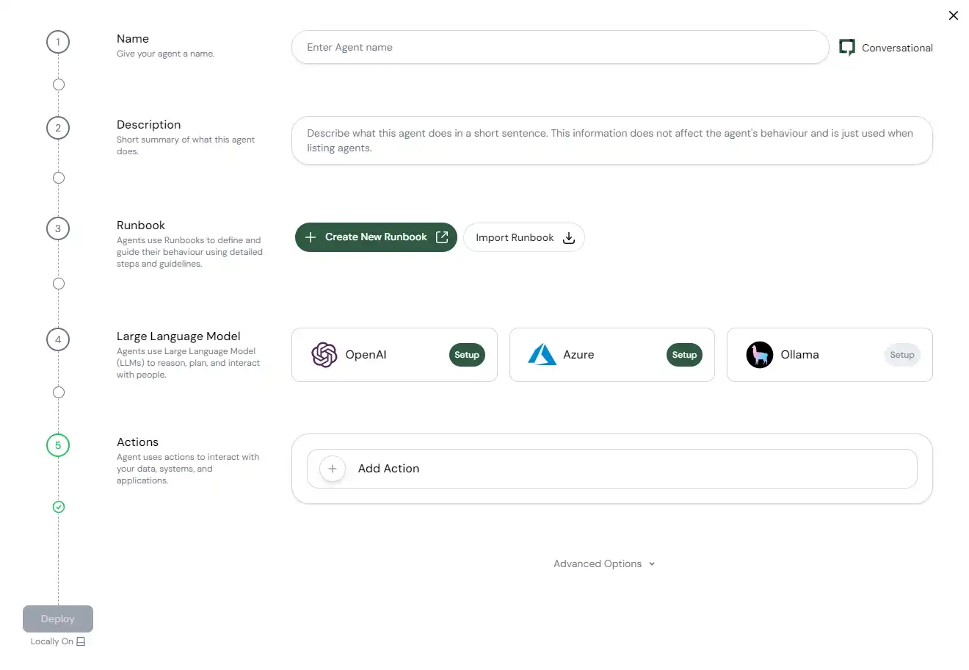Select step 5 Actions indicator
This screenshot has height=670, width=969.
[58, 445]
